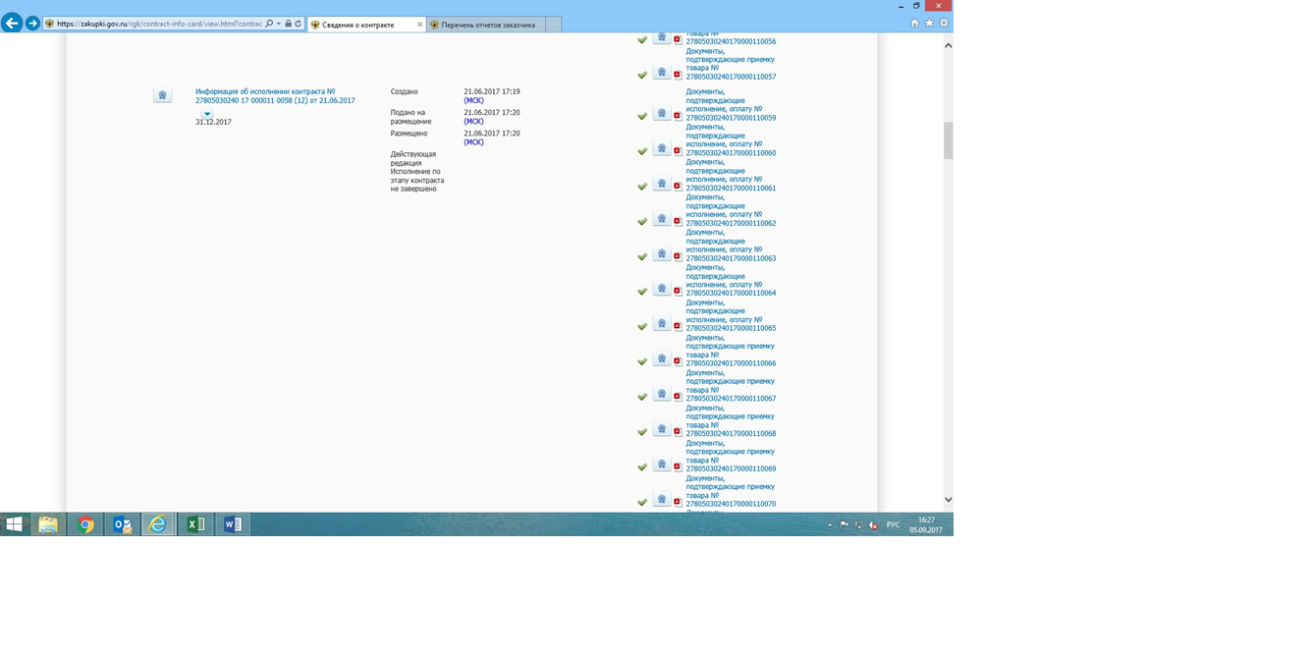Click the refresh icon in address bar

[x=298, y=24]
